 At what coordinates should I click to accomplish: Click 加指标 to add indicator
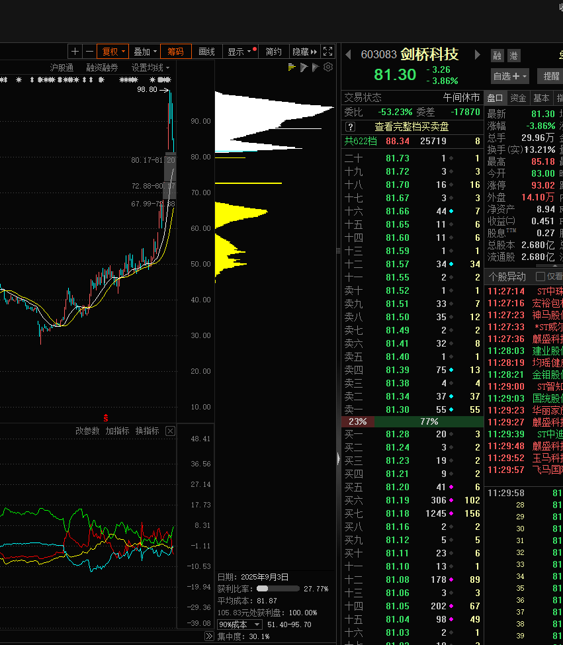click(x=118, y=431)
